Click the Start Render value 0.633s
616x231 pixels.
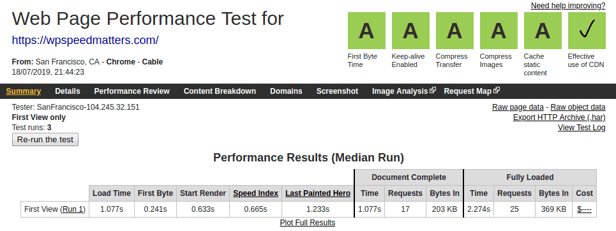pos(203,209)
